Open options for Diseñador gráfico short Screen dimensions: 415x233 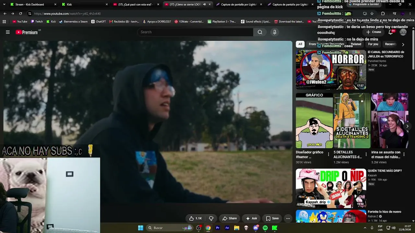[x=328, y=154]
